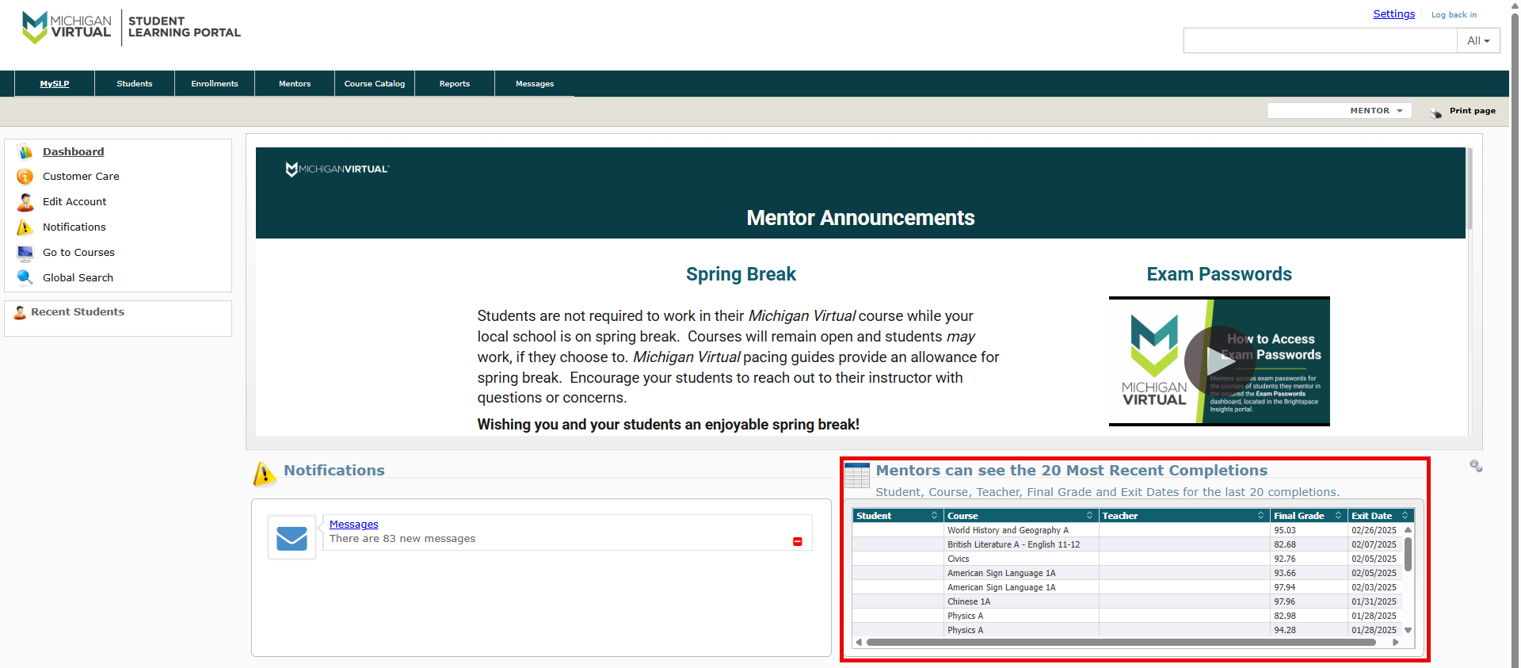Click the completions table horizontal scrollbar
This screenshot has width=1521, height=668.
click(x=1121, y=643)
